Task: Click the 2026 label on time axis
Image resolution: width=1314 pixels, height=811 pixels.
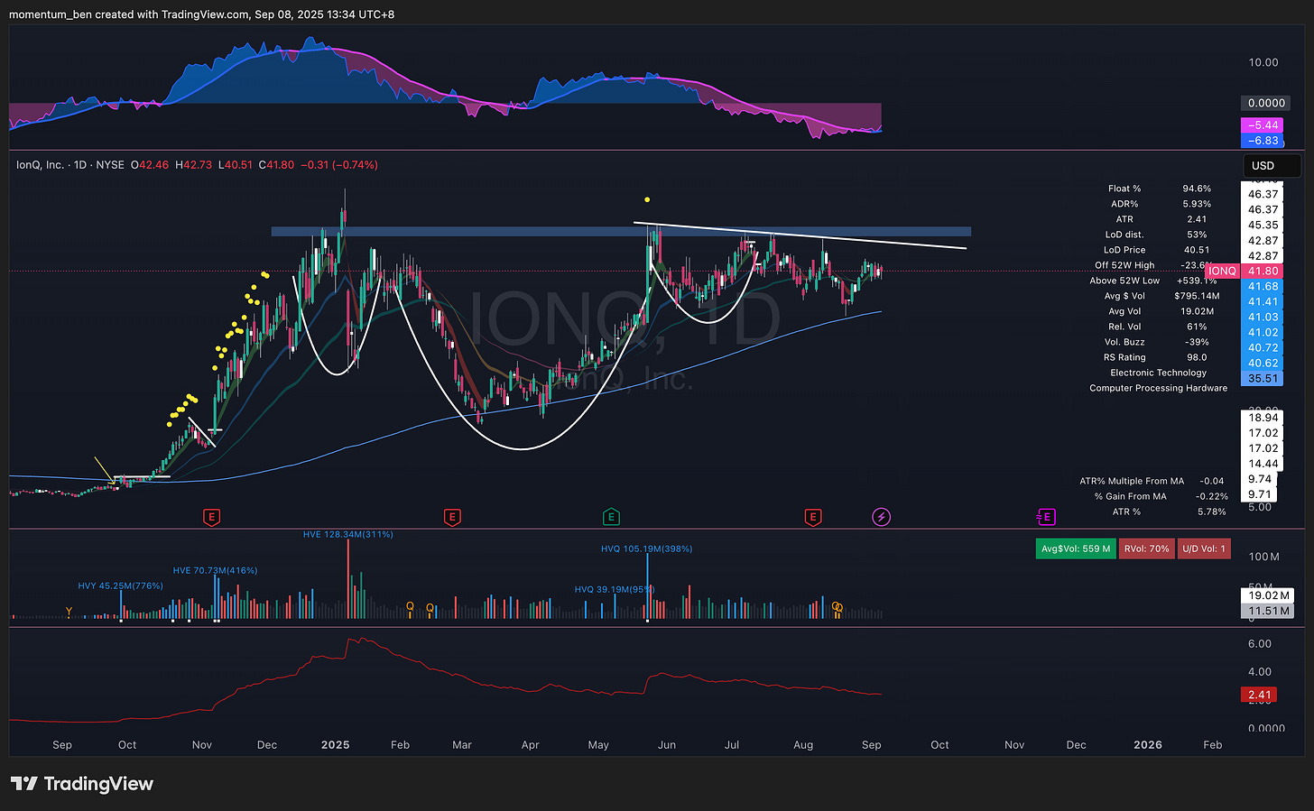Action: (x=1147, y=744)
